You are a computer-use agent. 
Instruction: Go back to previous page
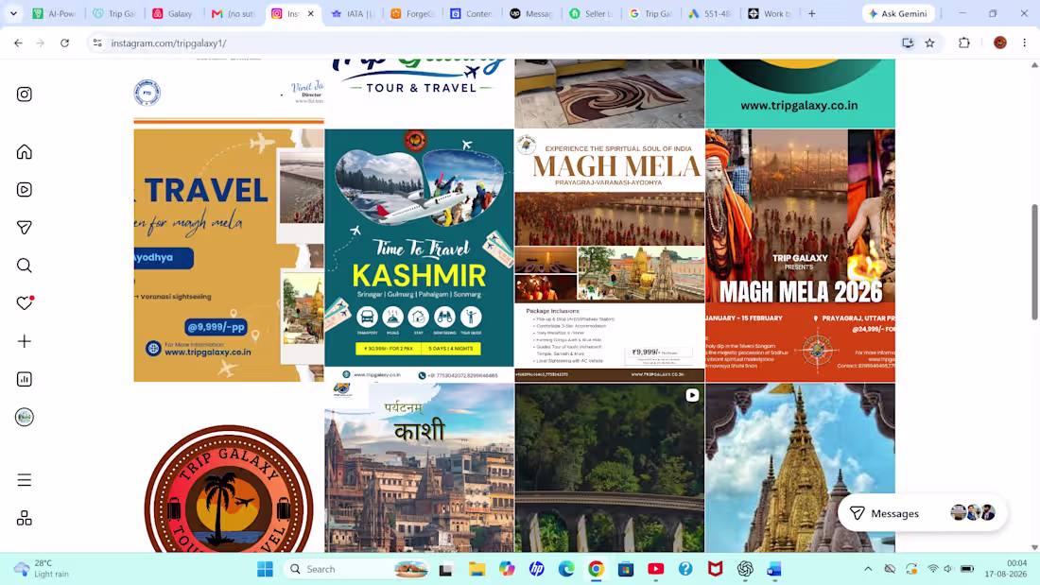(x=18, y=43)
